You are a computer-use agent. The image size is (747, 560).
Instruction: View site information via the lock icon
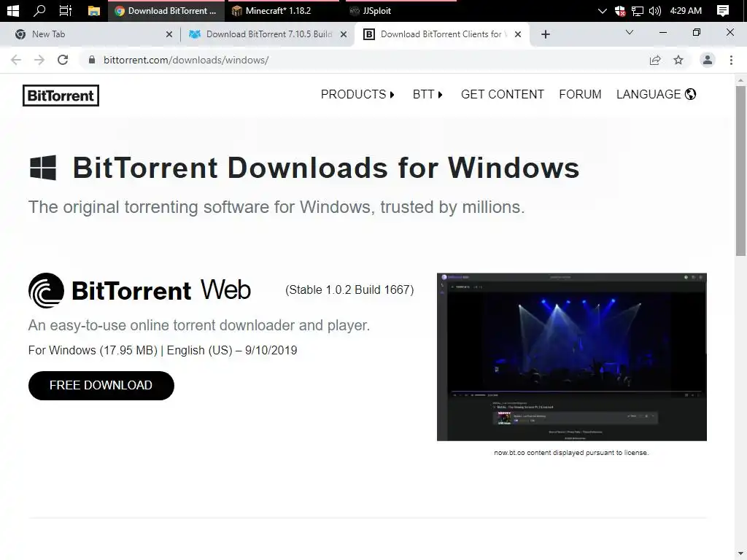pos(92,60)
